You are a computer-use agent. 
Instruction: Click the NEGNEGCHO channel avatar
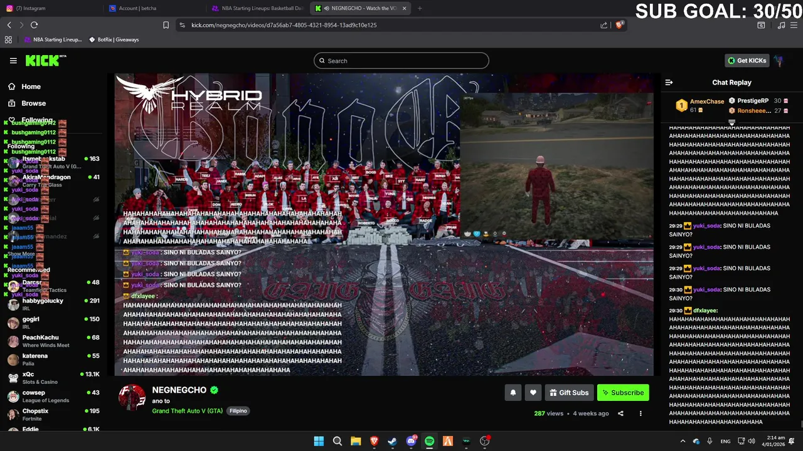tap(132, 398)
